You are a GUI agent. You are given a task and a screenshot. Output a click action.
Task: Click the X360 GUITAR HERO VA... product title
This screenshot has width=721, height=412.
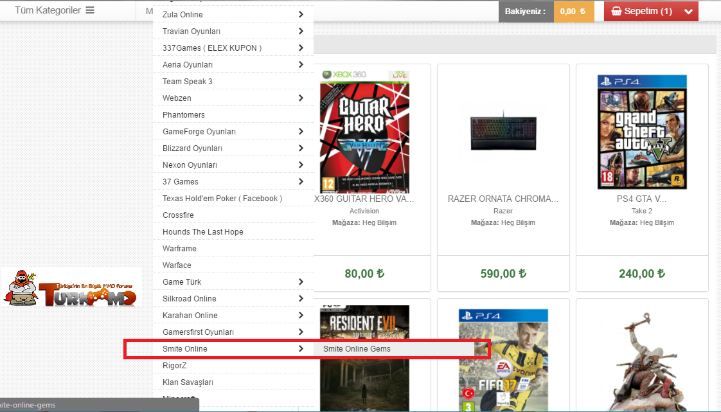(364, 199)
